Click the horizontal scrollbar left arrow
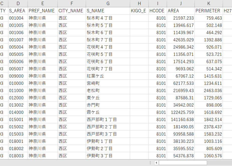 tap(156, 163)
